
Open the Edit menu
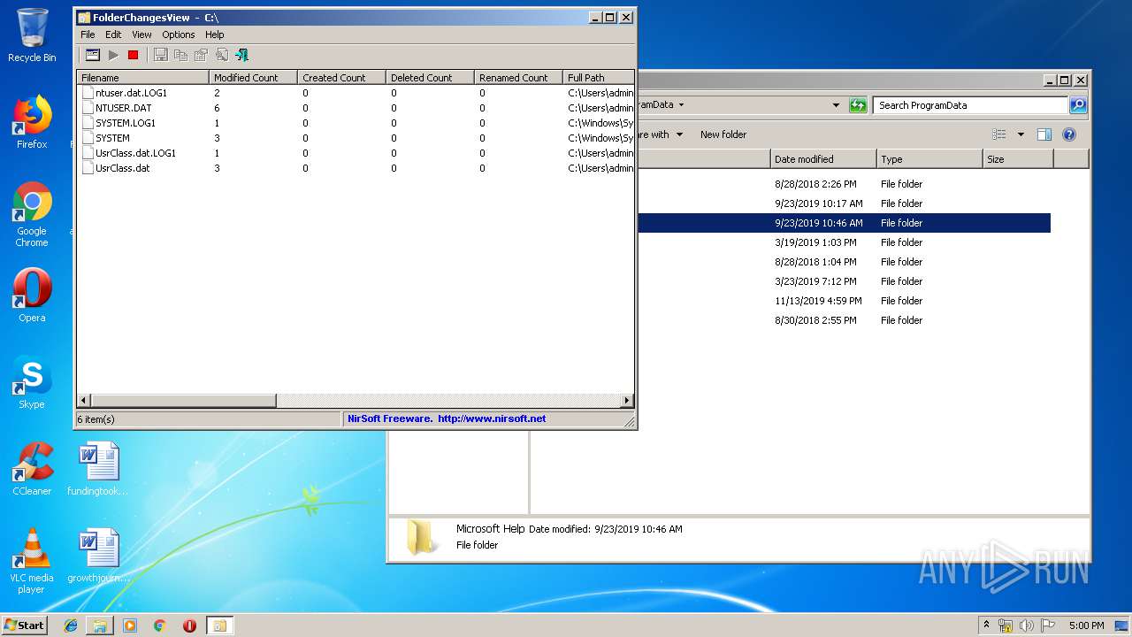[113, 35]
